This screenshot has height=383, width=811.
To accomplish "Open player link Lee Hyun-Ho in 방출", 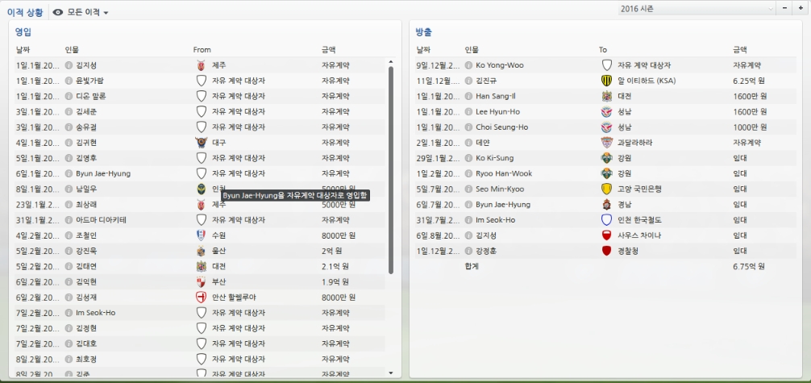I will tap(497, 112).
